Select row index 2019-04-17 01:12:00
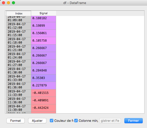This screenshot has width=147, height=128. tap(19, 26)
